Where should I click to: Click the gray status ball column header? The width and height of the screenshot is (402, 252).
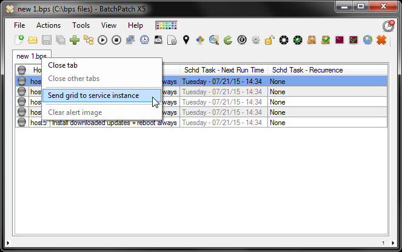coord(22,70)
